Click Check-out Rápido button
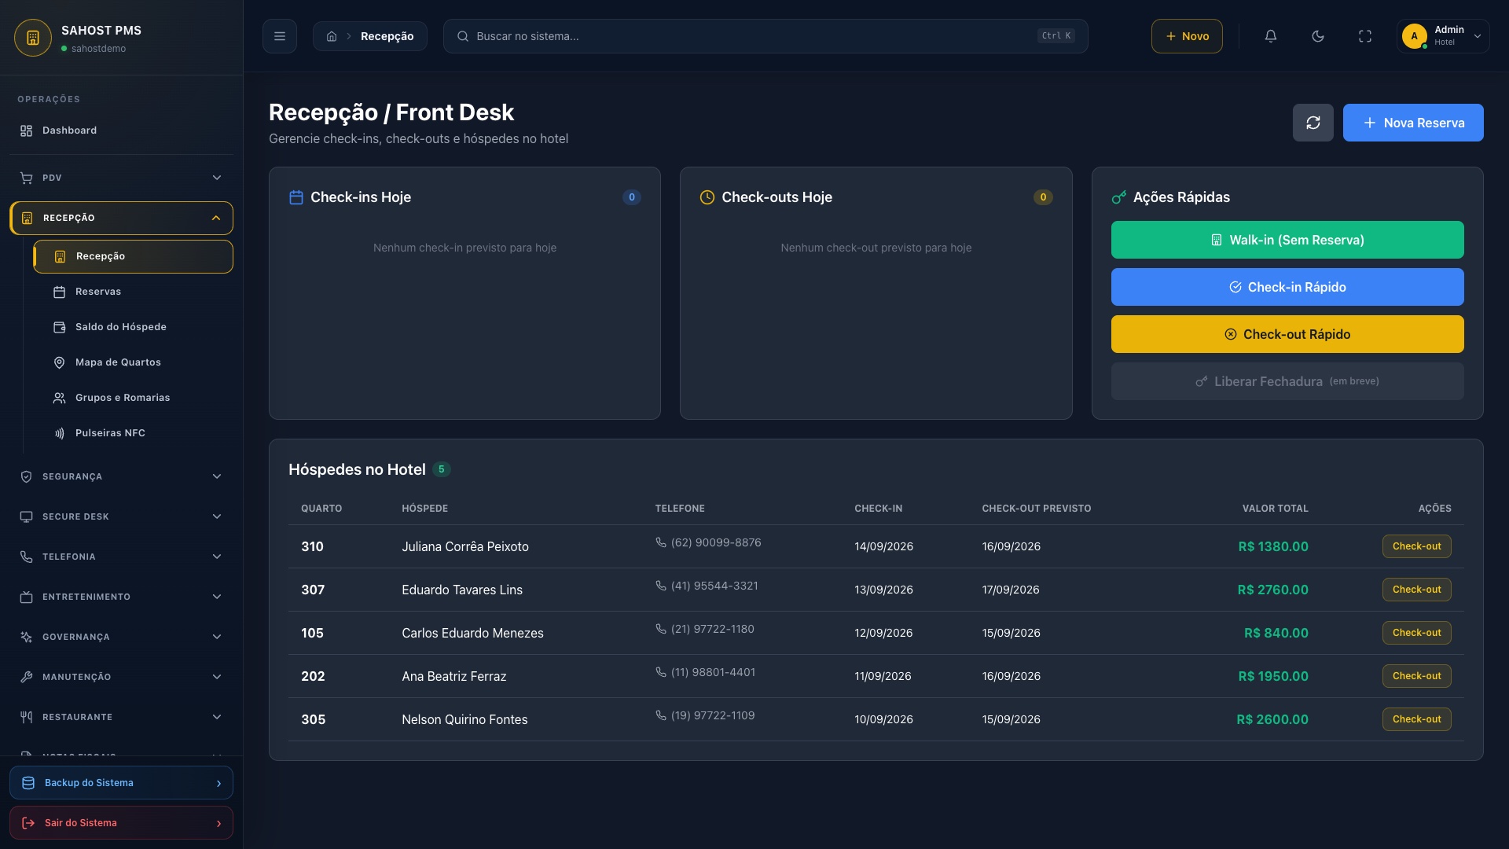This screenshot has height=849, width=1509. 1287,334
